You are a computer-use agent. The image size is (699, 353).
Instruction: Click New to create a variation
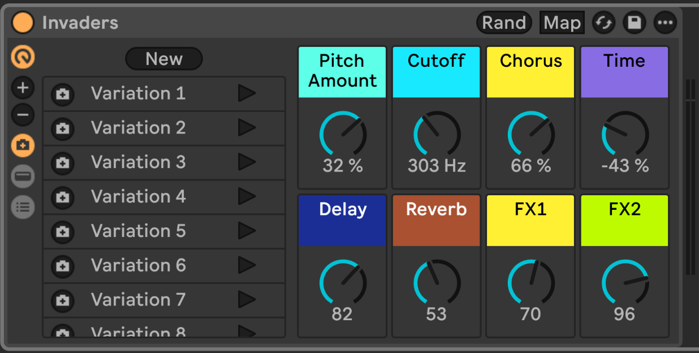(x=163, y=59)
